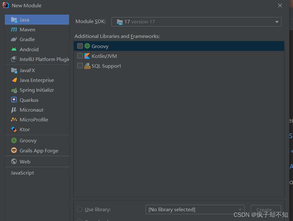Viewport: 293px width, 221px height.
Task: Click the Use library label
Action: click(x=98, y=210)
